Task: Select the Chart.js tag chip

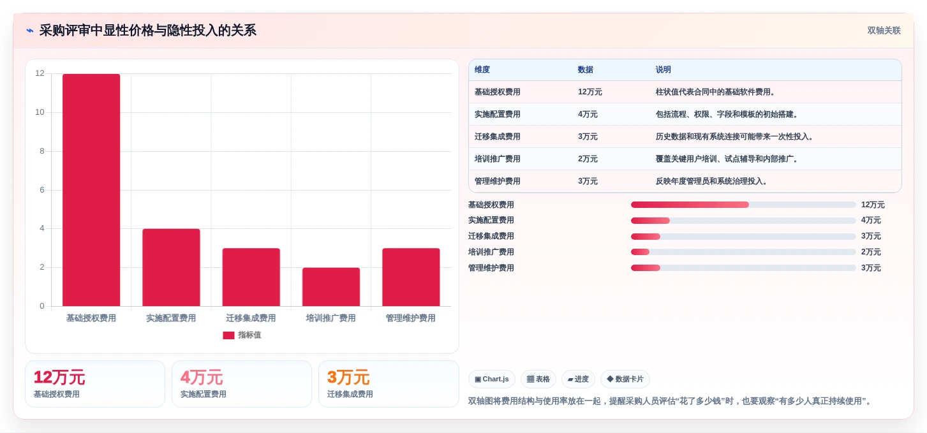Action: click(492, 379)
